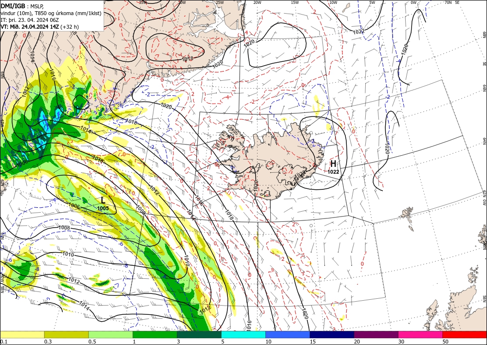Click the cyan 5 mm legend swatch
487x345 pixels.
click(x=243, y=334)
